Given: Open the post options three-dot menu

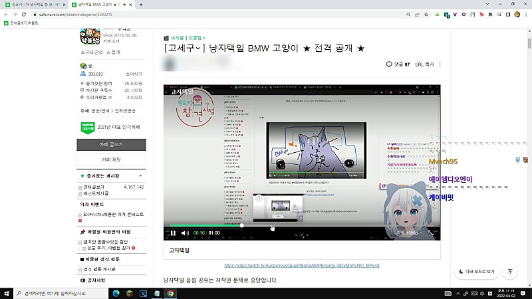Looking at the screenshot, I should pos(440,64).
